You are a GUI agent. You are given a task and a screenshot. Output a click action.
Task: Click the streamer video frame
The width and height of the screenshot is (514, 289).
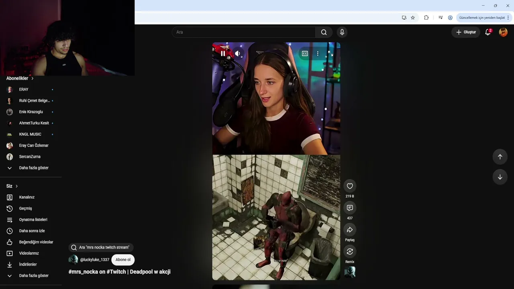click(276, 98)
